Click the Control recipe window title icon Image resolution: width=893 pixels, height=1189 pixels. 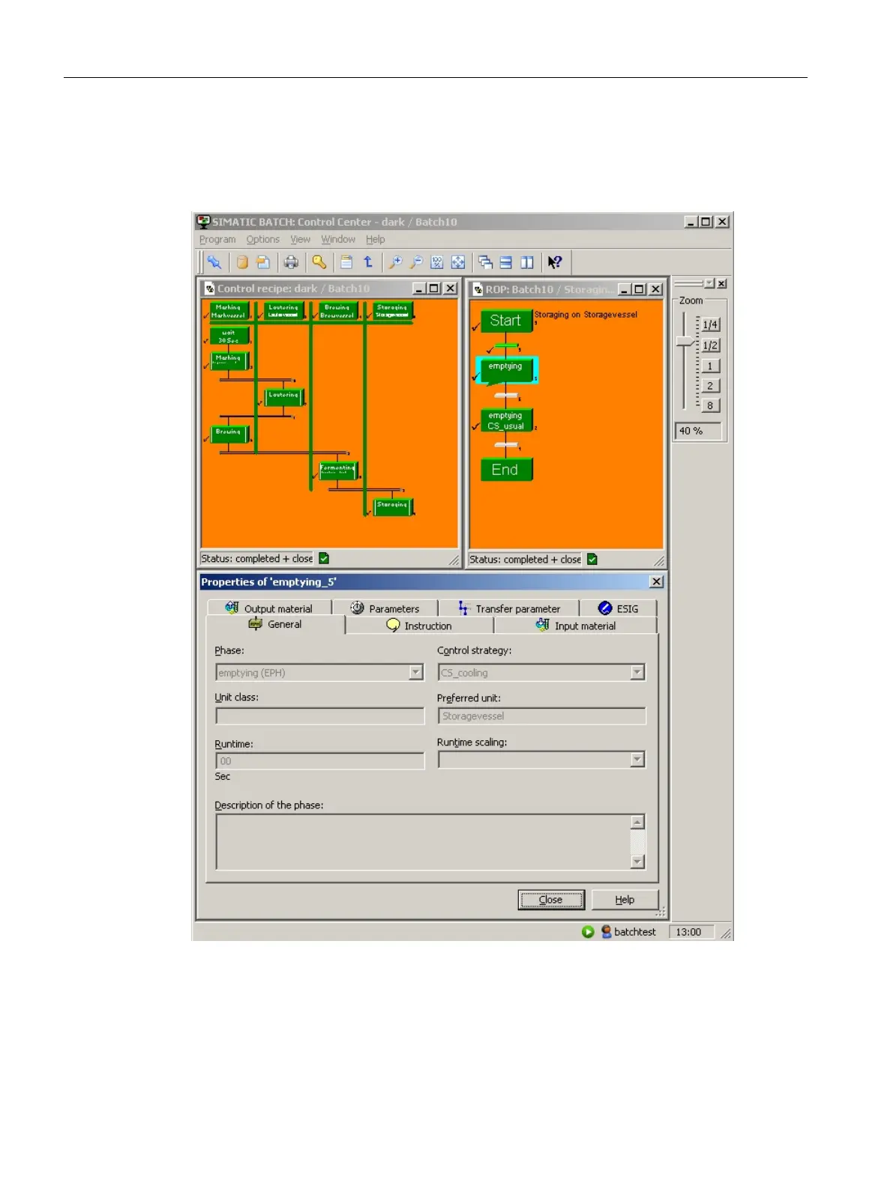pyautogui.click(x=210, y=288)
